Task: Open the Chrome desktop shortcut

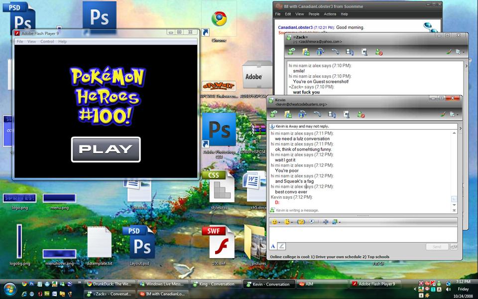Action: (x=219, y=23)
